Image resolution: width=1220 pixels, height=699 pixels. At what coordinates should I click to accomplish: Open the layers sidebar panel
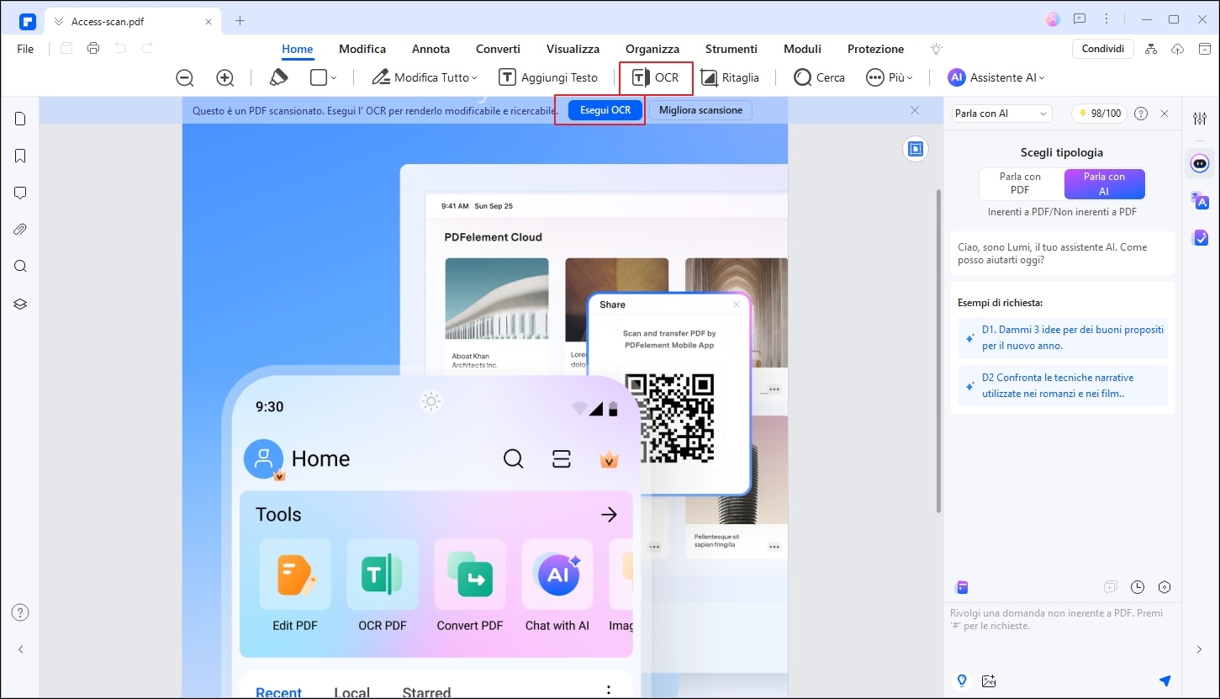click(x=21, y=304)
